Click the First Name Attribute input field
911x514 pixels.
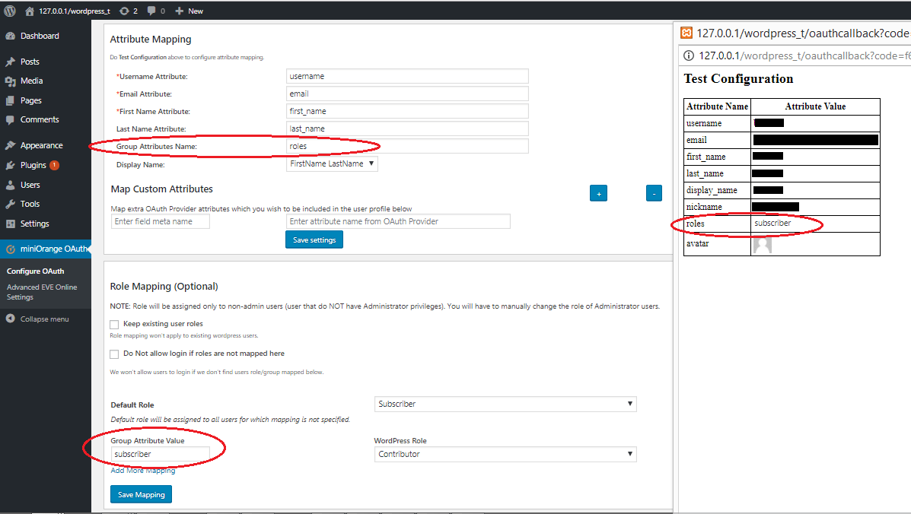click(x=407, y=111)
